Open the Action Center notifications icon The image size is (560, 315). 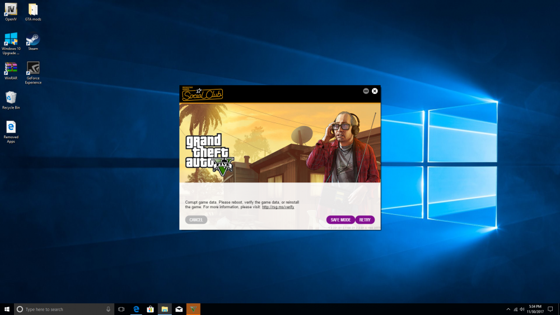tap(550, 309)
